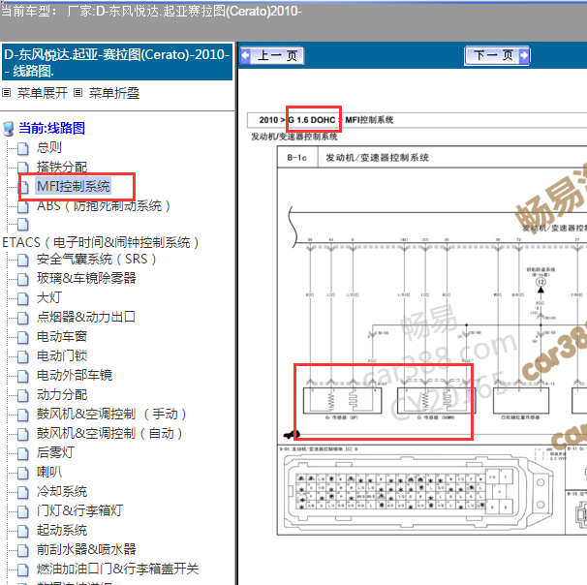Open 玻璃&车镜除雾器 entry
Viewport: 587px width, 585px height.
coord(86,278)
